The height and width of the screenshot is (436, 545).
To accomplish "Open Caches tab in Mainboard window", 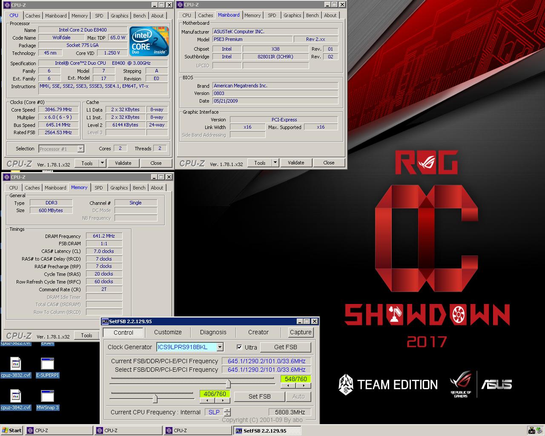I will [x=205, y=15].
